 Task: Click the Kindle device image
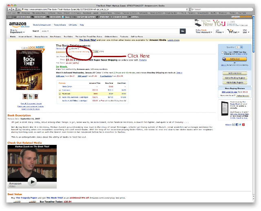pyautogui.click(x=225, y=109)
